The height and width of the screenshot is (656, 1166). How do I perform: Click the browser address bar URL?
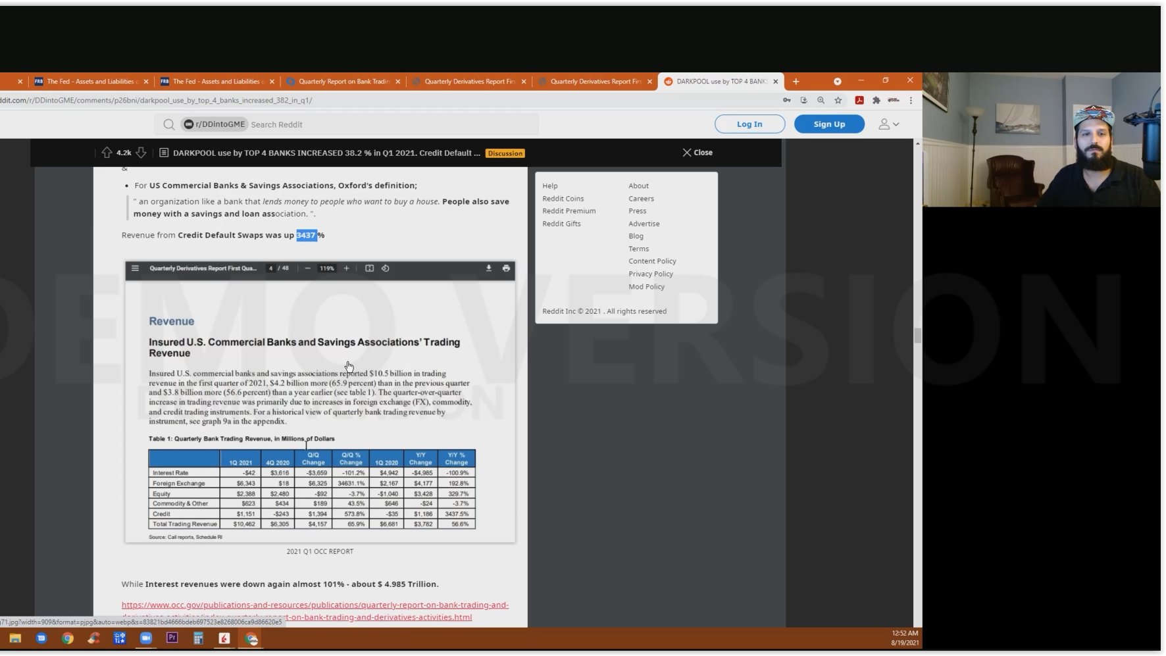point(157,100)
